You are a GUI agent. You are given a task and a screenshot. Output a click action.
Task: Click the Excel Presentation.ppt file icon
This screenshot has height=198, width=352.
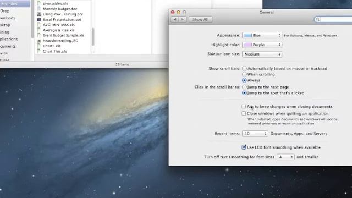click(x=39, y=20)
